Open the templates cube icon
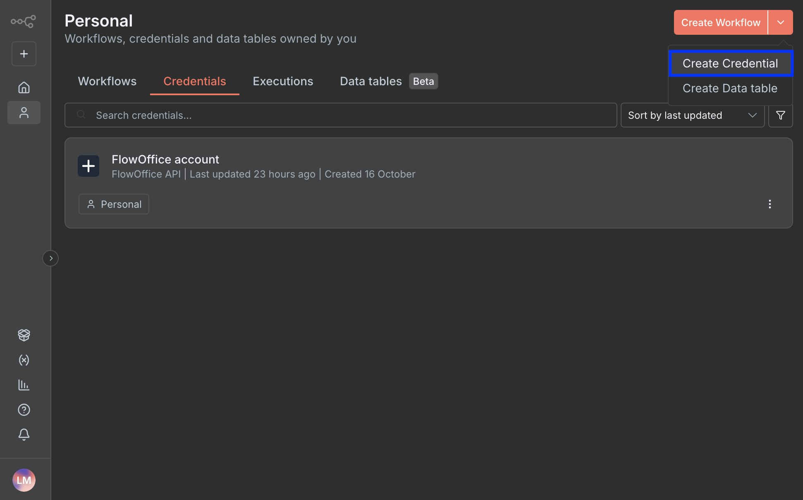 click(24, 335)
